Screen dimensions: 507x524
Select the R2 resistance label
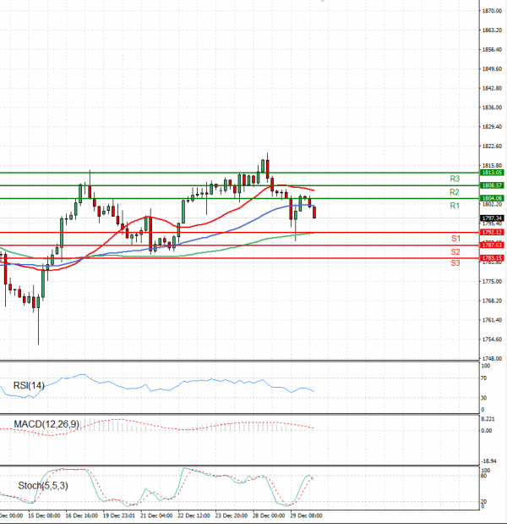(455, 192)
